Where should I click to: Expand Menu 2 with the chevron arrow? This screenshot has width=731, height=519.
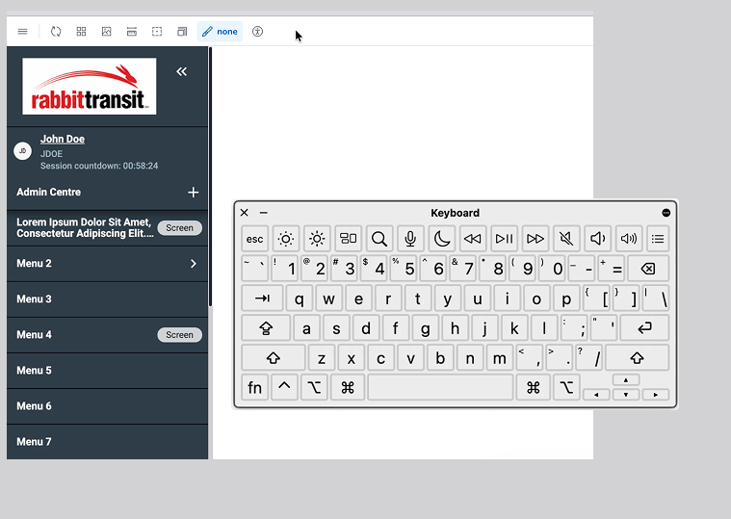tap(193, 264)
